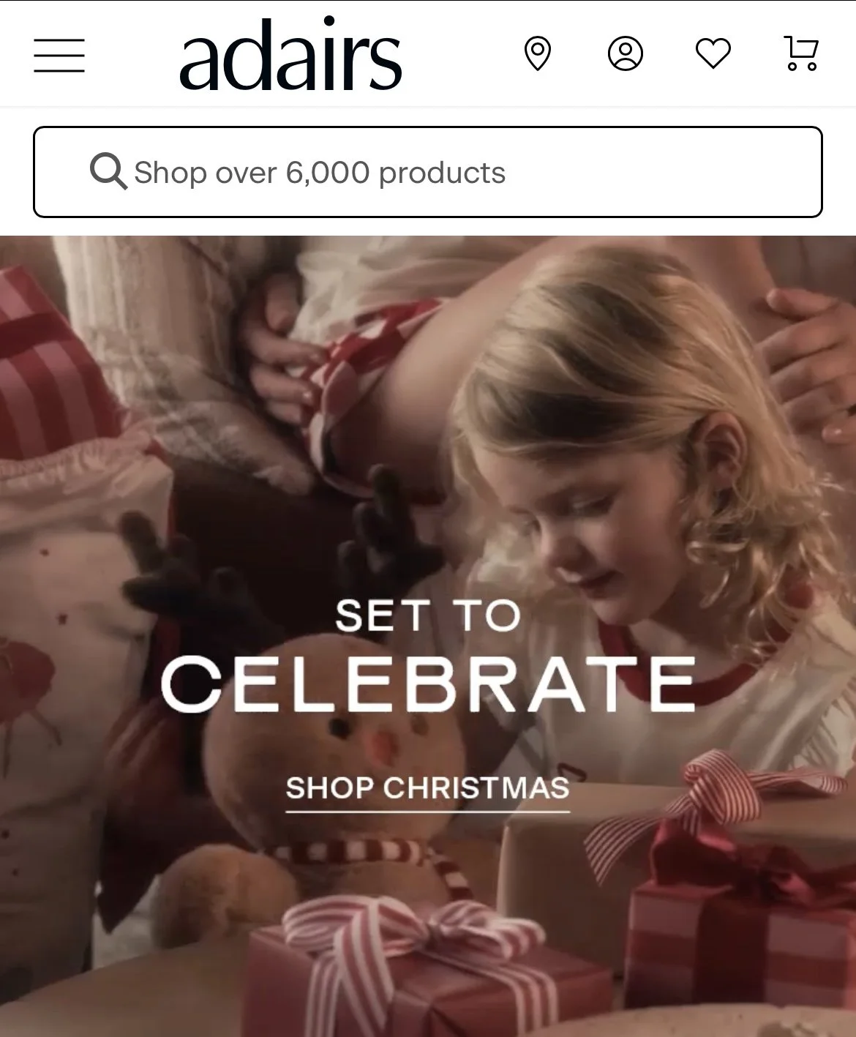Viewport: 856px width, 1037px height.
Task: Open the hamburger navigation menu
Action: (59, 56)
